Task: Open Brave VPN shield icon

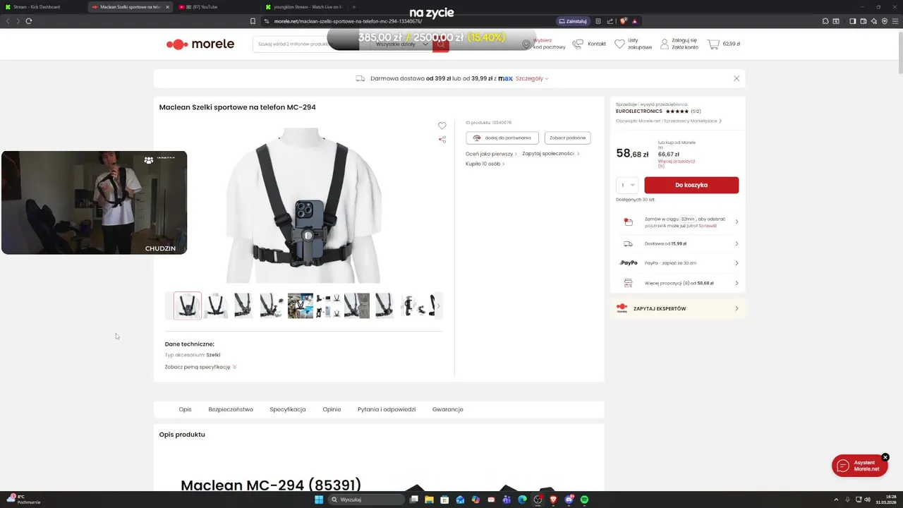Action: point(885,21)
